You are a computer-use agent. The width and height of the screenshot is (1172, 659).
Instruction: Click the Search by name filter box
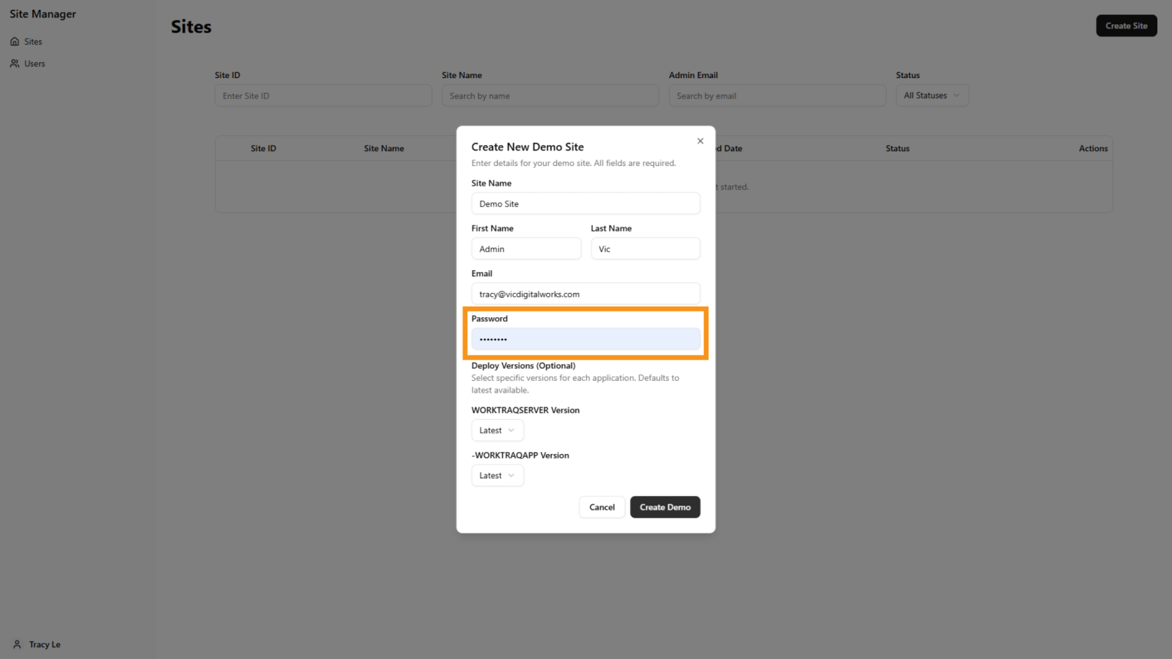pos(550,96)
